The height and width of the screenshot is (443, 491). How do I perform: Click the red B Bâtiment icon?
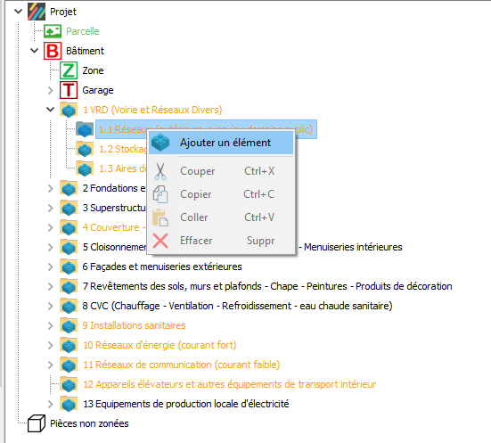tap(53, 51)
